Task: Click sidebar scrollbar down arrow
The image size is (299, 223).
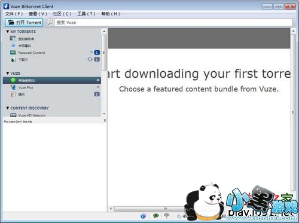Action: click(x=104, y=114)
